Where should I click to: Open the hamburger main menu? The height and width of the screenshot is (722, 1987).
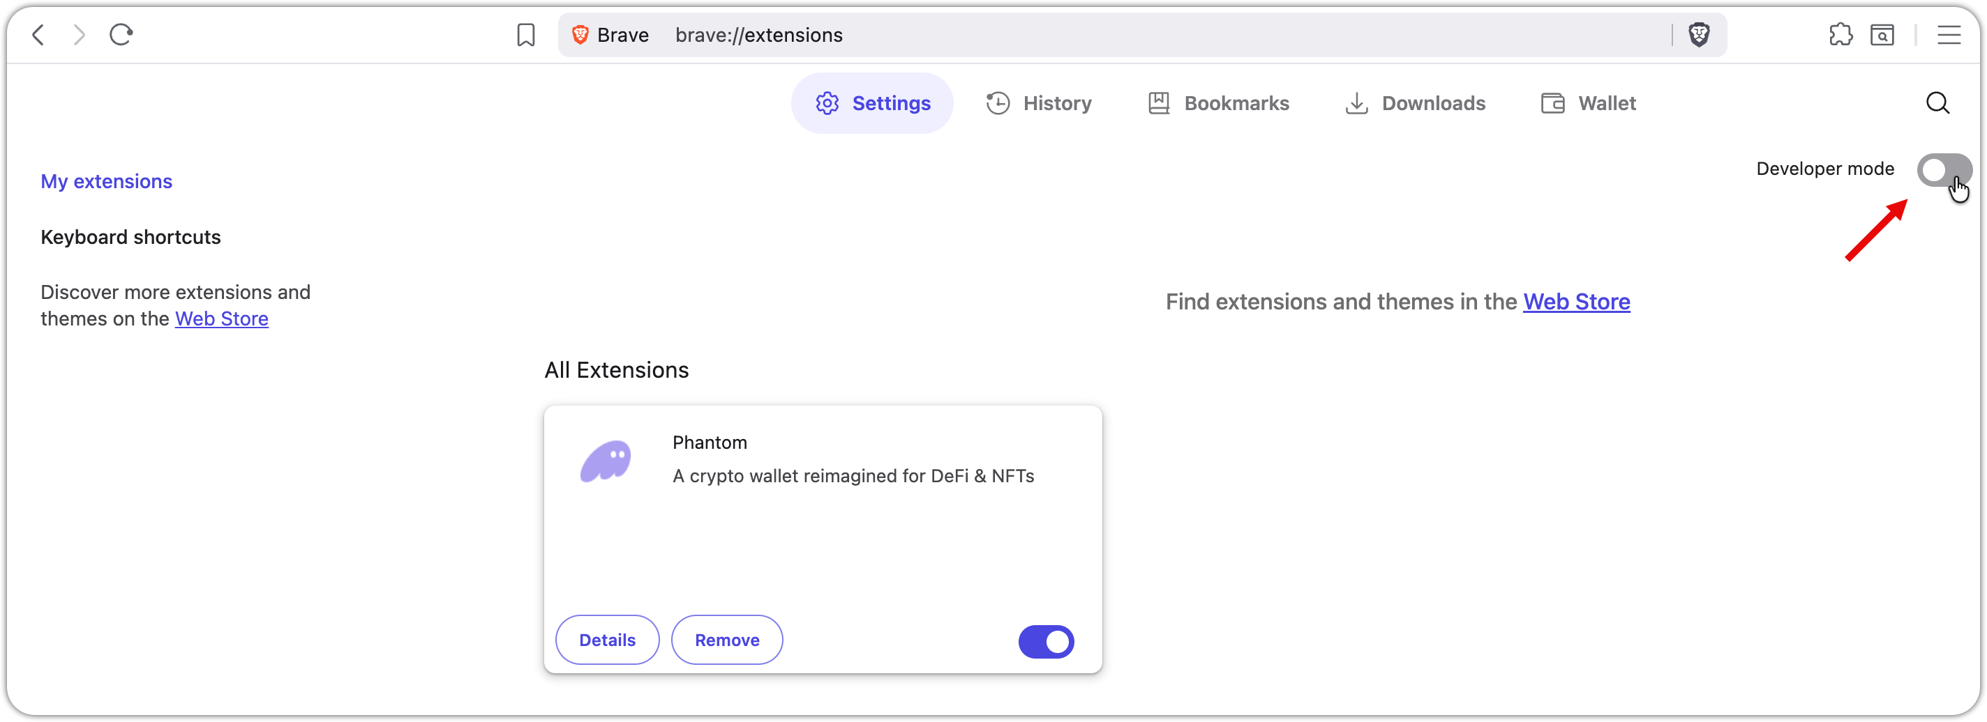1949,35
